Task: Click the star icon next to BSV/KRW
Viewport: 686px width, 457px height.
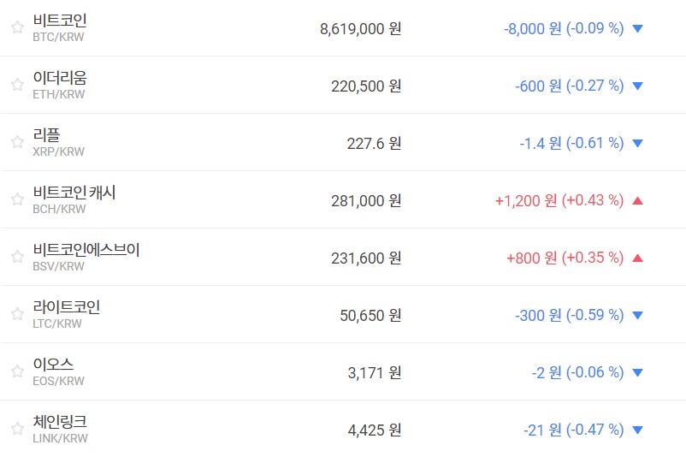Action: click(x=17, y=257)
